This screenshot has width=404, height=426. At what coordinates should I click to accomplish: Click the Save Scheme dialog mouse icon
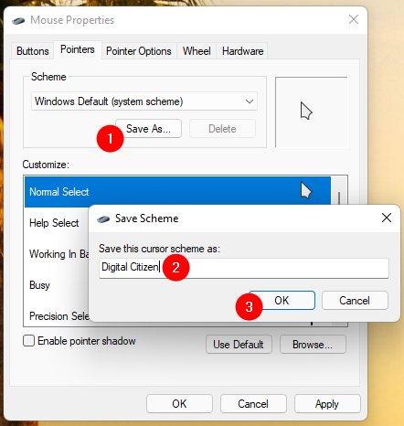(x=103, y=218)
